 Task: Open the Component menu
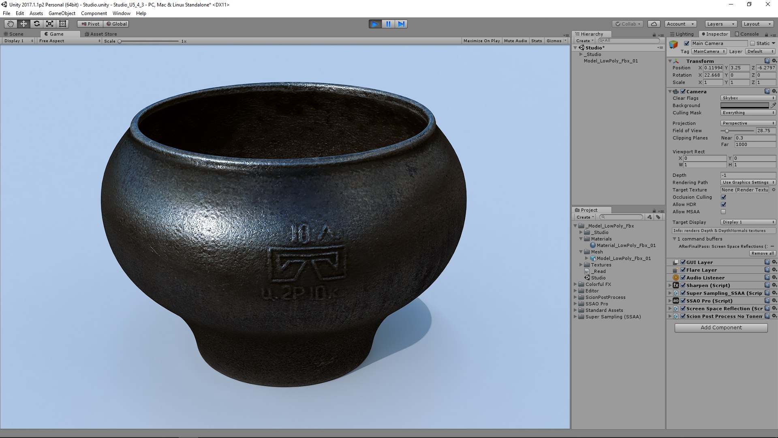point(94,13)
